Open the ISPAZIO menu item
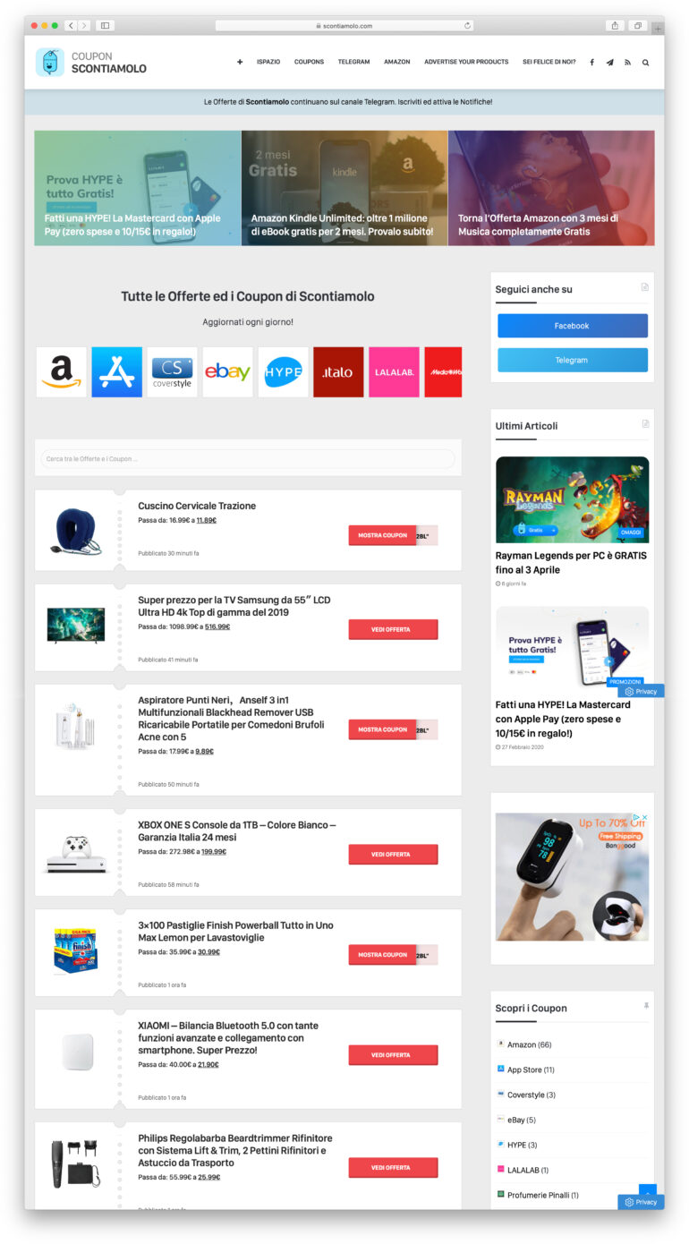 pos(268,62)
